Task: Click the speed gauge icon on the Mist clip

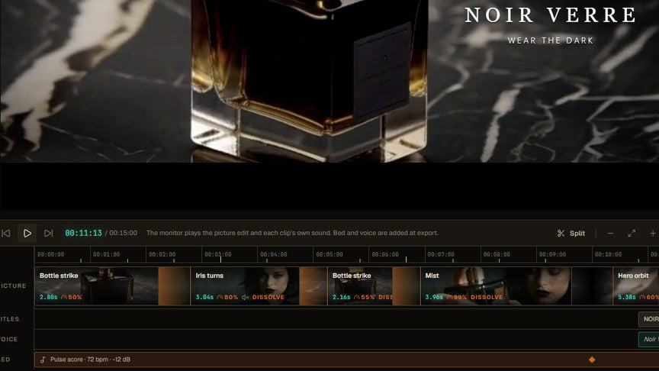Action: (x=450, y=298)
